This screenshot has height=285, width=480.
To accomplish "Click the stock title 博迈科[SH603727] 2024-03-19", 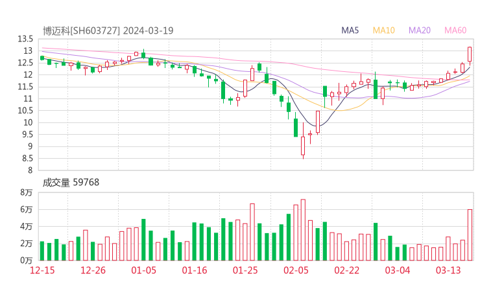I will (108, 30).
